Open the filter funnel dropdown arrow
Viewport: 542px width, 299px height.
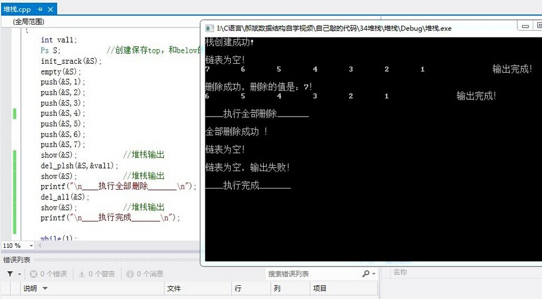[x=19, y=274]
